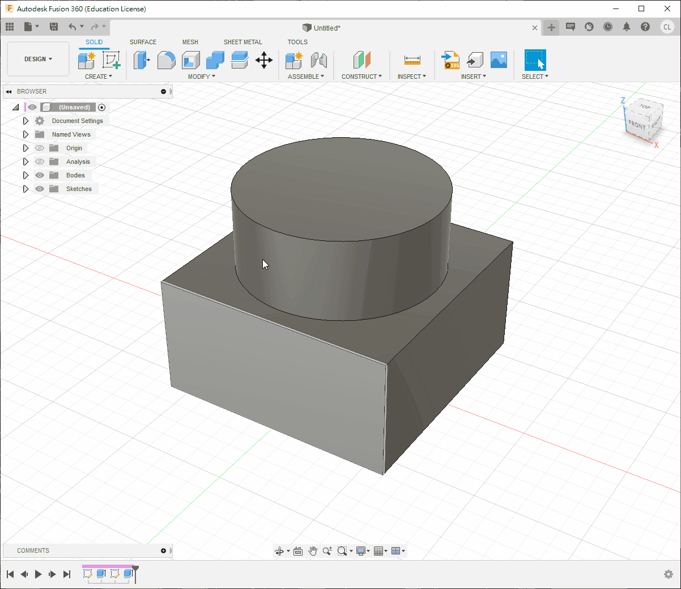This screenshot has height=589, width=681.
Task: Click the Extrude tool icon
Action: [141, 60]
